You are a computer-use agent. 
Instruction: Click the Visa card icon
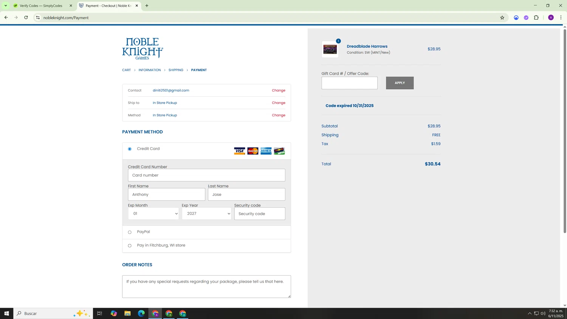click(239, 151)
